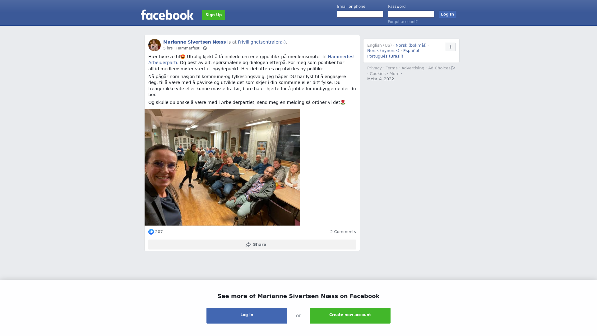Click the blue like reaction icon
Viewport: 597px width, 336px height.
[151, 232]
